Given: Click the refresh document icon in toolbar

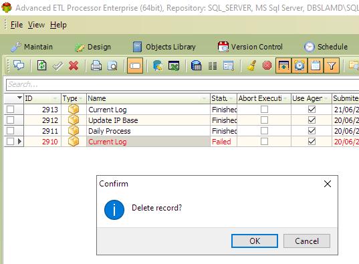Looking at the screenshot, I should (41, 65).
